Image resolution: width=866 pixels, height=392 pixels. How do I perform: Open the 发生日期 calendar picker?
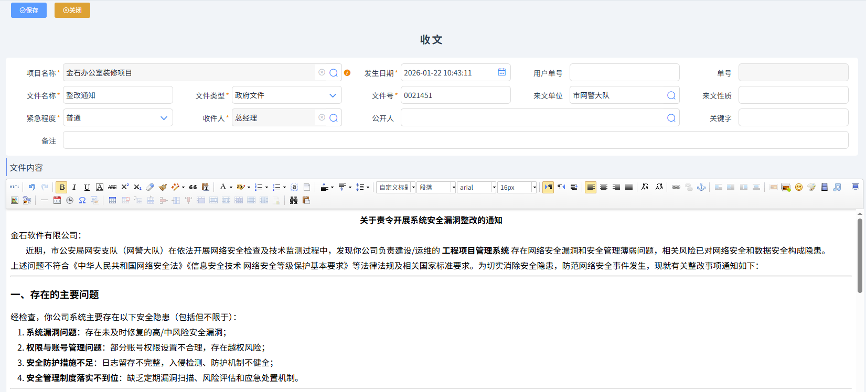(501, 72)
